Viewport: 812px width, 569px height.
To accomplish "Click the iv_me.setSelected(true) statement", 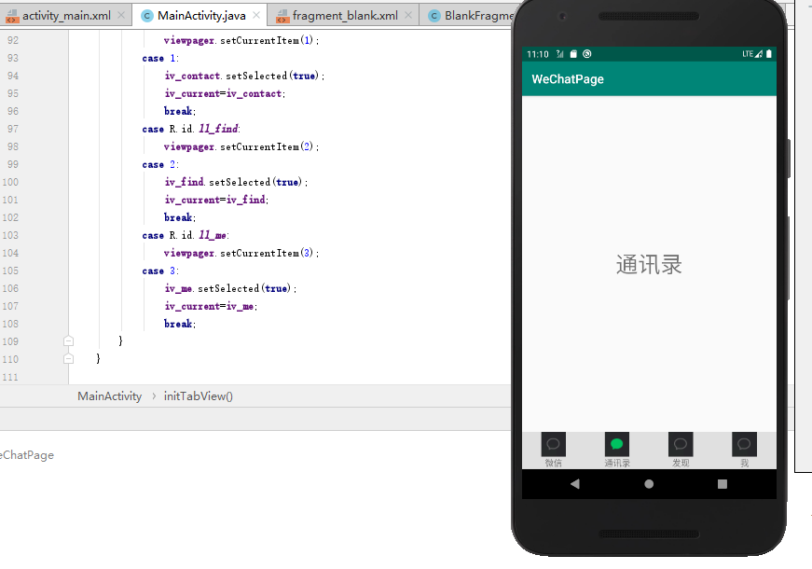I will pos(230,288).
